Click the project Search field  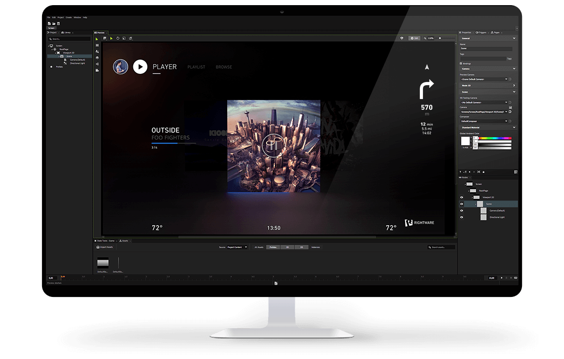click(69, 39)
